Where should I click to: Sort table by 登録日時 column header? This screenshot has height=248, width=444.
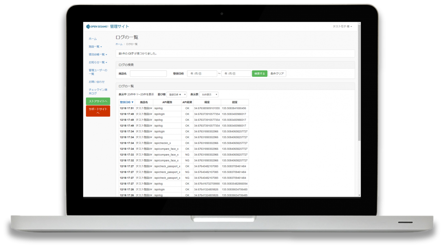point(127,102)
